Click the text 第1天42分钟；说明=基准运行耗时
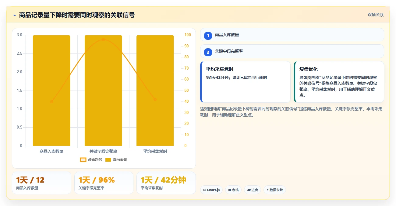Viewport: 396px width, 206px height. (236, 78)
